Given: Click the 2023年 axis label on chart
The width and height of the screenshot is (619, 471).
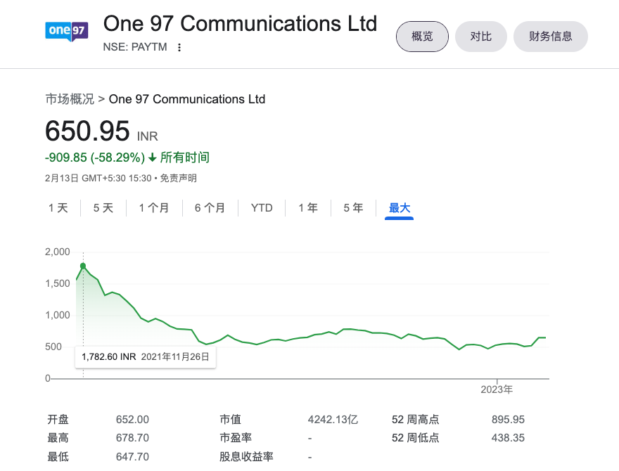Looking at the screenshot, I should pos(497,389).
